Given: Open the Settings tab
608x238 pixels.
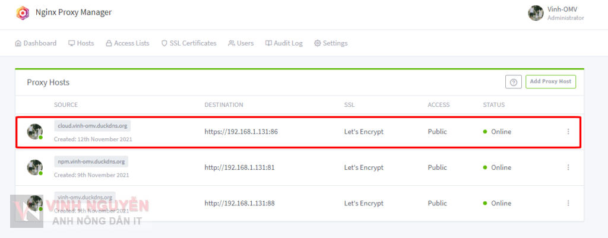Looking at the screenshot, I should 331,43.
